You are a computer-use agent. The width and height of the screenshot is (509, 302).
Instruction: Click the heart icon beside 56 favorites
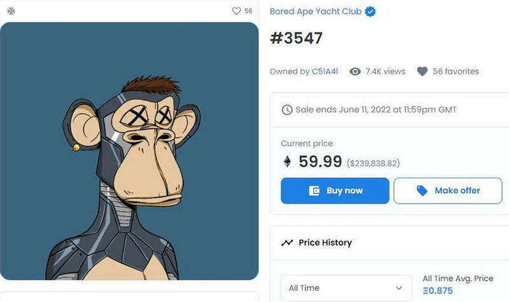(422, 71)
